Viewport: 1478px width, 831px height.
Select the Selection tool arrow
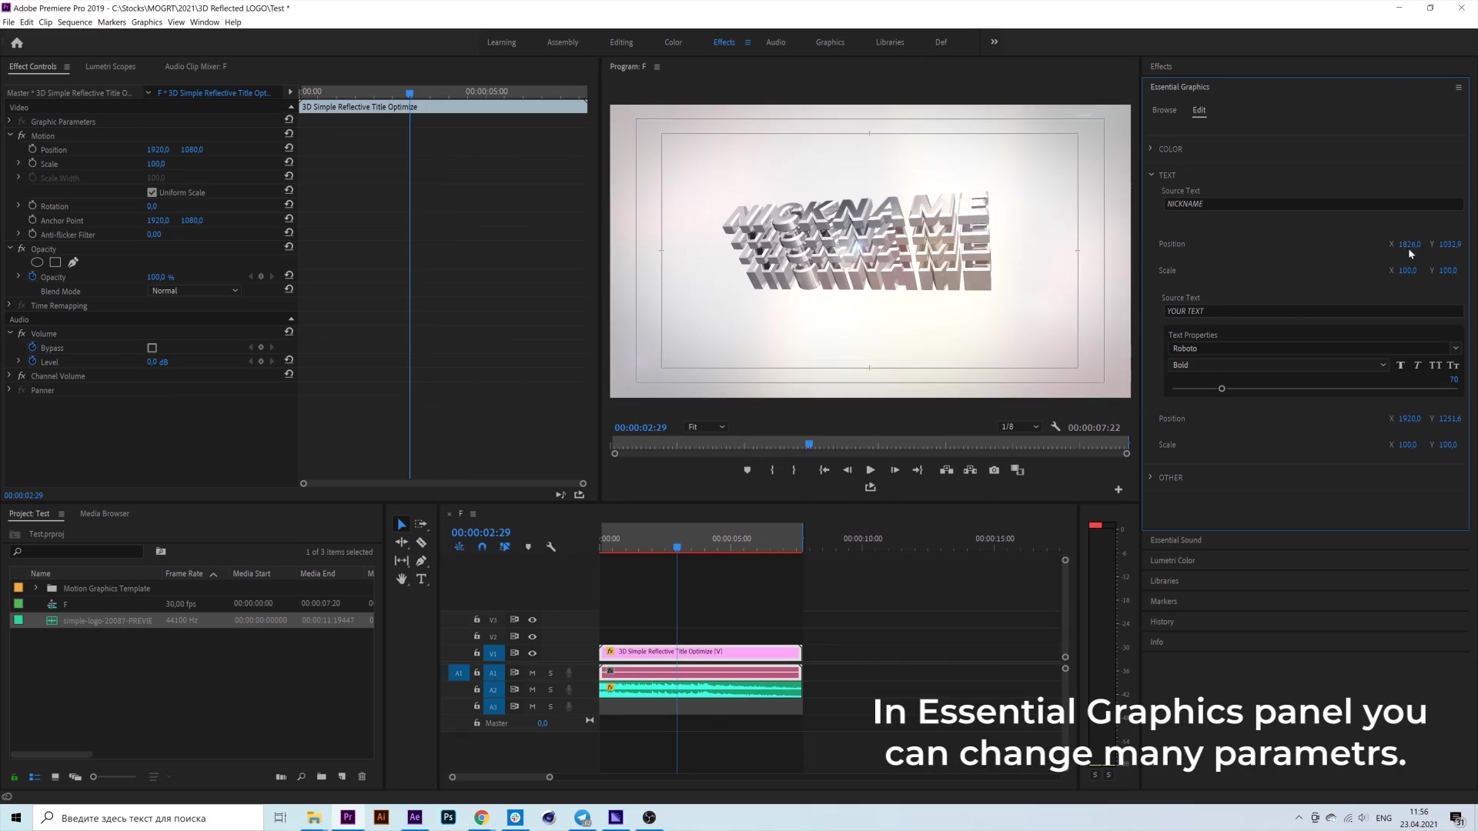(401, 524)
